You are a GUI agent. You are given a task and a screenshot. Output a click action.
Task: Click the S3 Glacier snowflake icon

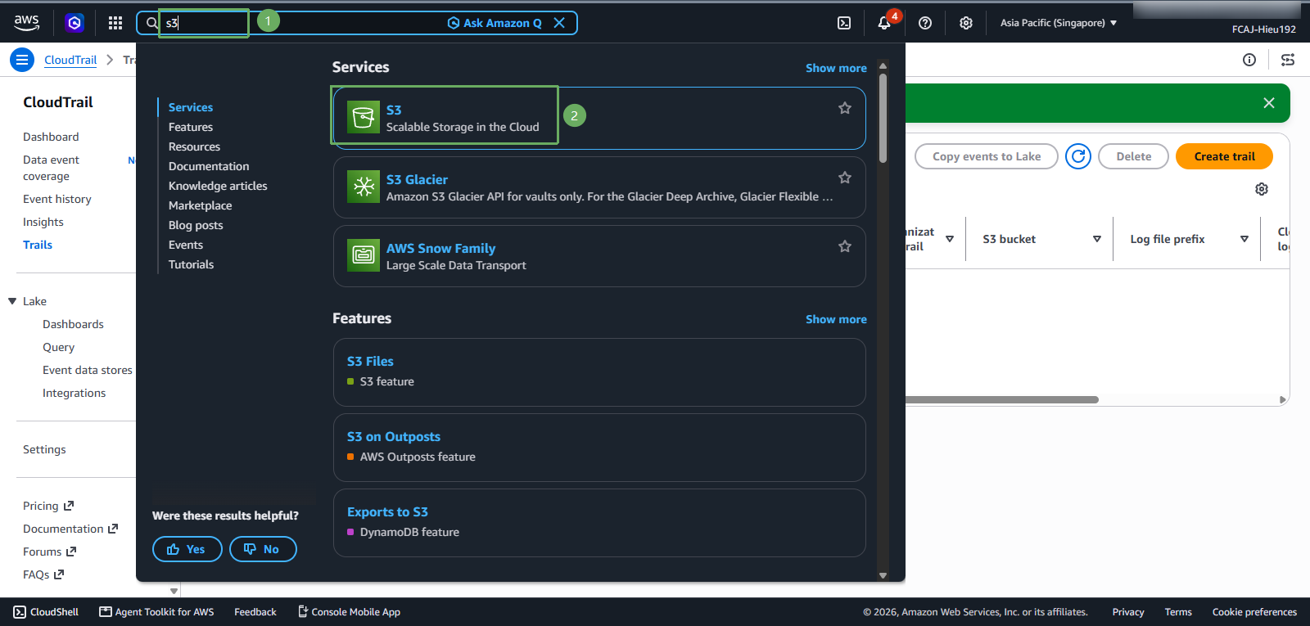pyautogui.click(x=364, y=187)
